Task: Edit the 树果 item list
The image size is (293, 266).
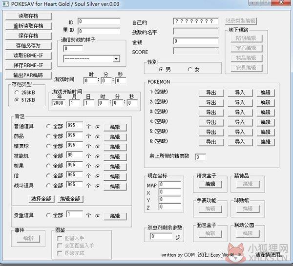Action: coord(115,167)
